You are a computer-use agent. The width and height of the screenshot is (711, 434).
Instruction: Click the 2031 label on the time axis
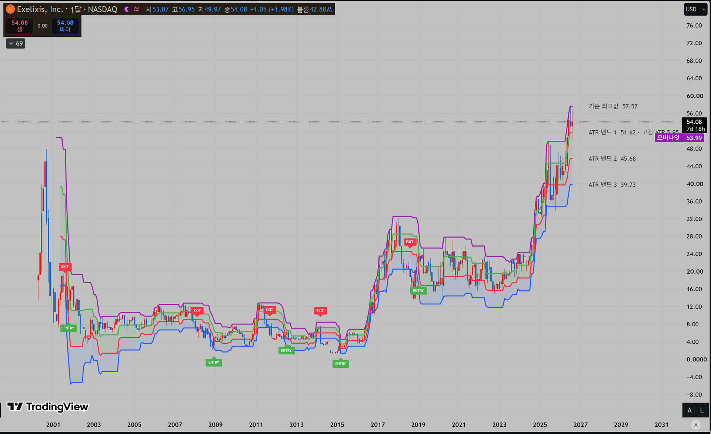661,425
